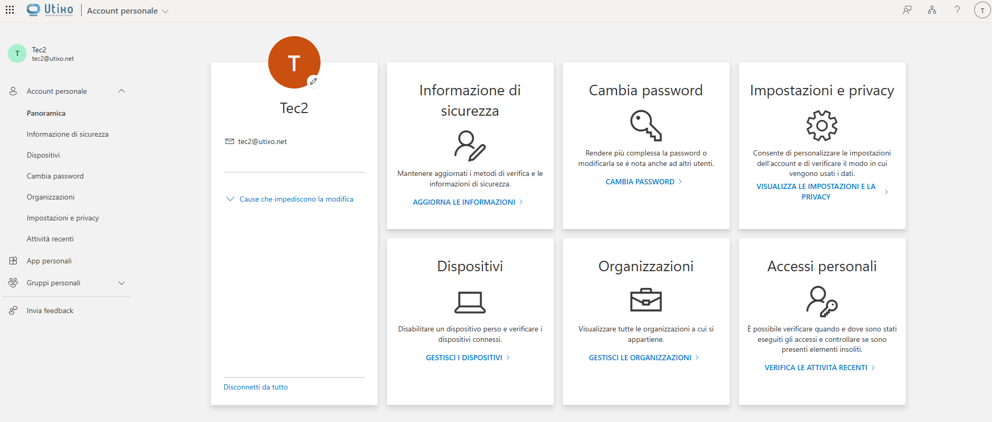This screenshot has height=422, width=992.
Task: Expand Gruppi personali in sidebar
Action: [x=122, y=283]
